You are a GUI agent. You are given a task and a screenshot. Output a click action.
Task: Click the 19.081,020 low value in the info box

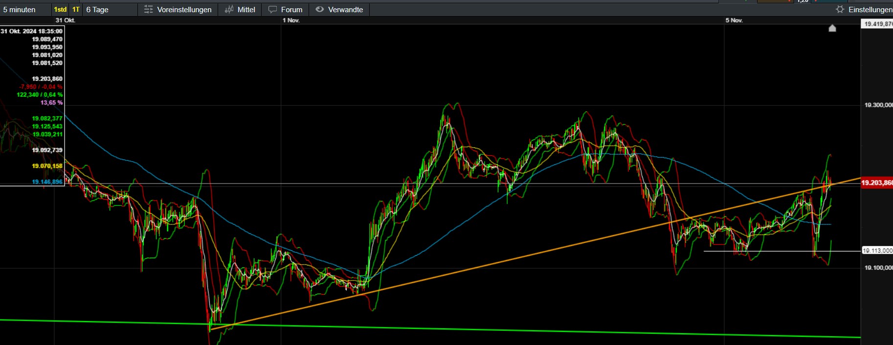pos(47,55)
